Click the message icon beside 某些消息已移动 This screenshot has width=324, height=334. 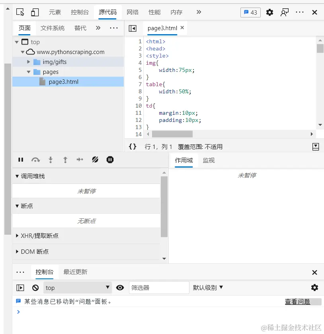[x=18, y=301]
